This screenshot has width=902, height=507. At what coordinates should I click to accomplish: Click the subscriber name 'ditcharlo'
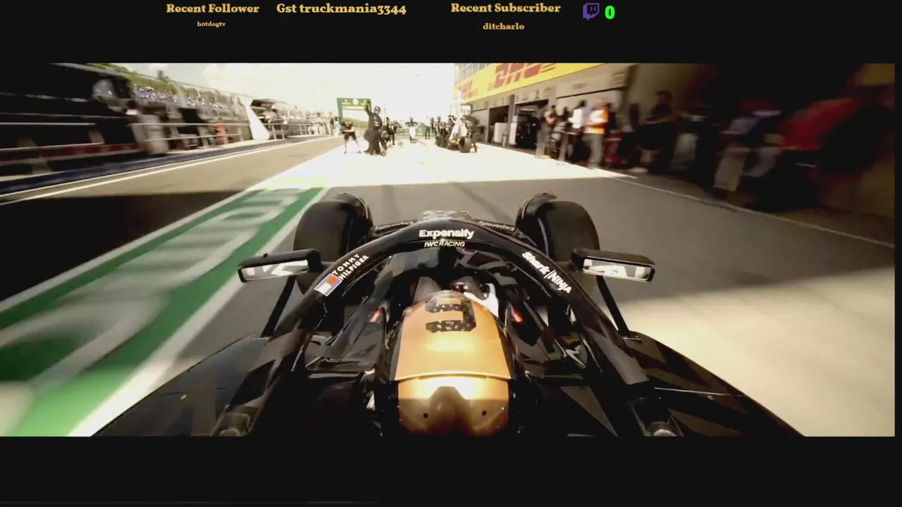[x=503, y=26]
